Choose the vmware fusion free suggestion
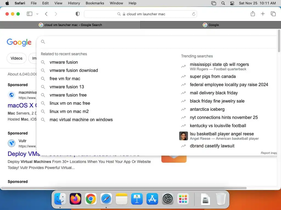 click(68, 95)
